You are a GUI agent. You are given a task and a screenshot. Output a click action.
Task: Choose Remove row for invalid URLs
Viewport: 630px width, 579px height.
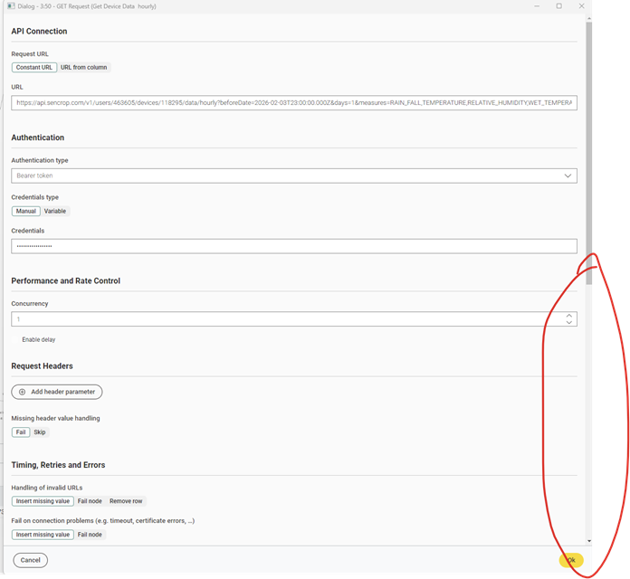click(x=126, y=500)
